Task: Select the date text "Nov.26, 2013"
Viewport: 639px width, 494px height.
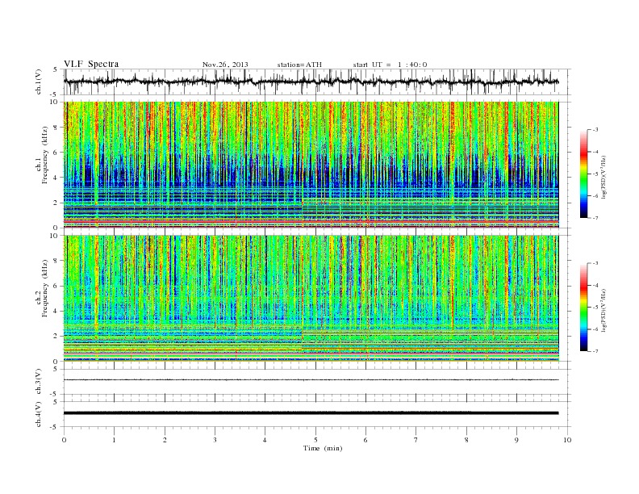Action: (225, 65)
